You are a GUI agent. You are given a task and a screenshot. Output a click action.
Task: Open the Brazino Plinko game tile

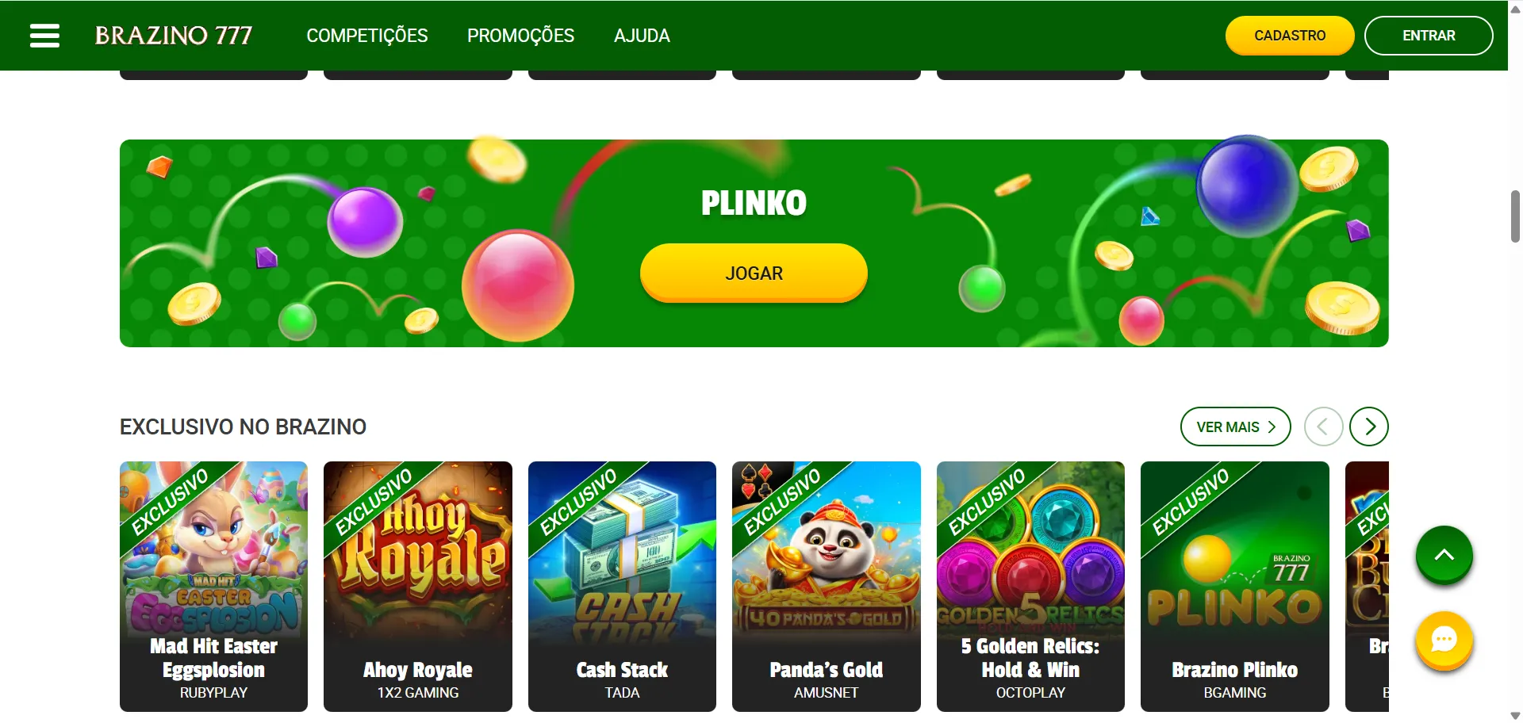pos(1234,587)
